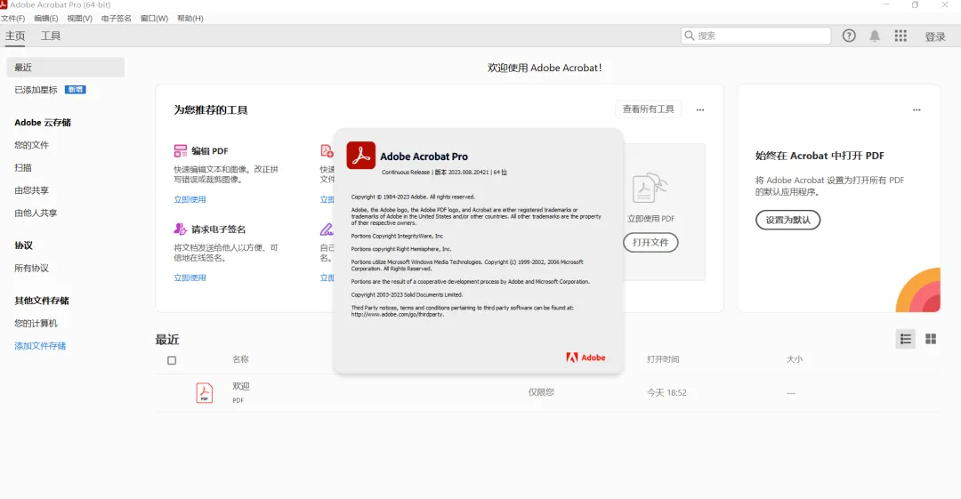The width and height of the screenshot is (961, 499).
Task: Click the PDF hand illustration icon
Action: point(650,189)
